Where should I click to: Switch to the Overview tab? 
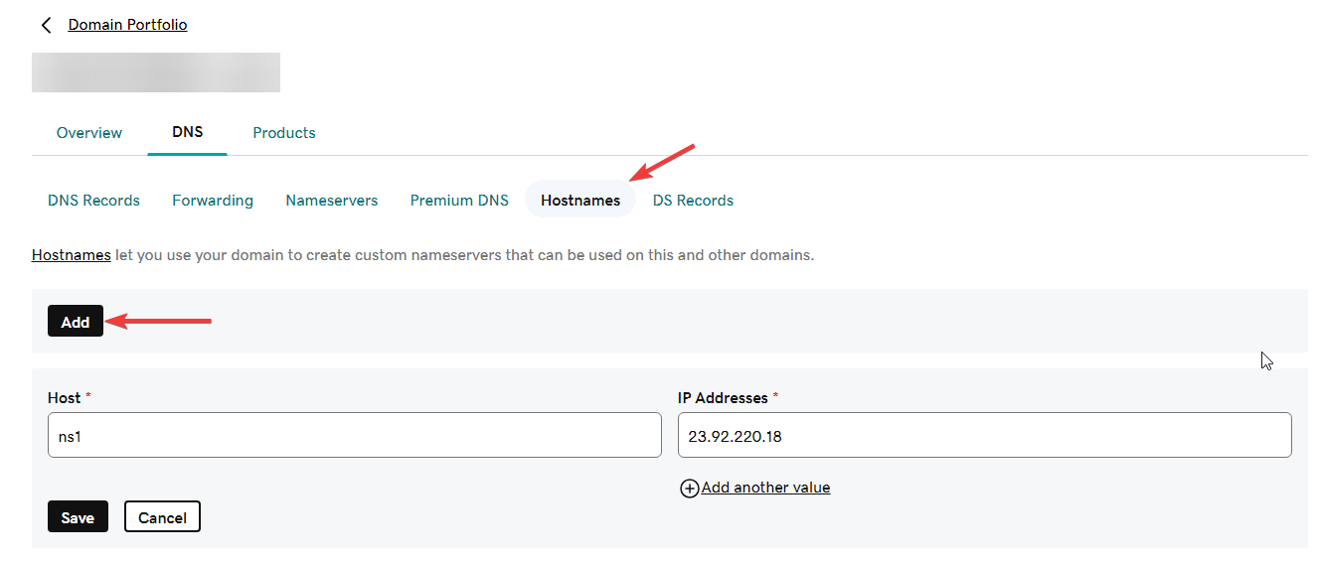click(x=89, y=133)
